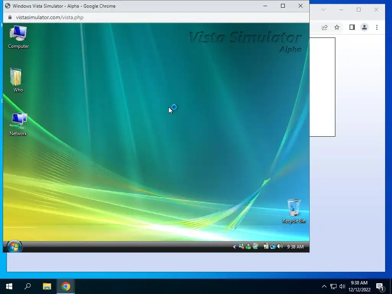Screen dimensions: 392x294
Task: Click the Windows Sidebar tray icon
Action: [x=255, y=246]
